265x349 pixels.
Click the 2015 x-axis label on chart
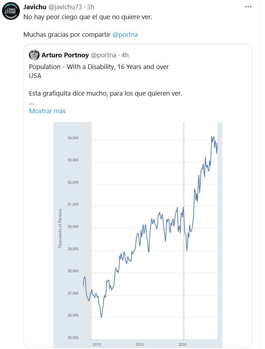coord(140,344)
